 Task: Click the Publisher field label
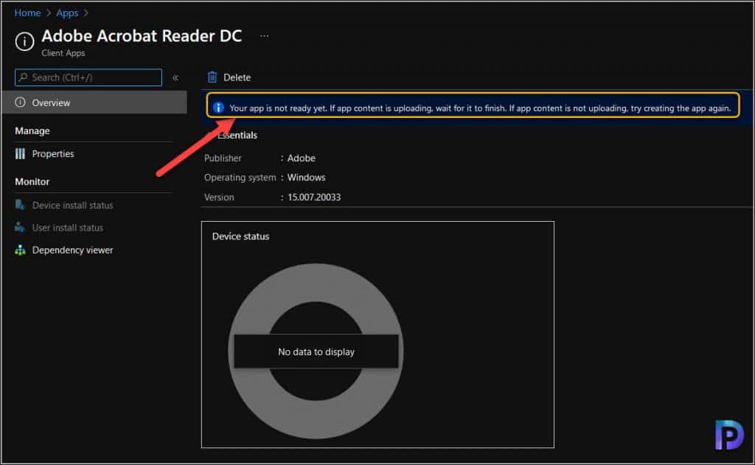click(223, 158)
